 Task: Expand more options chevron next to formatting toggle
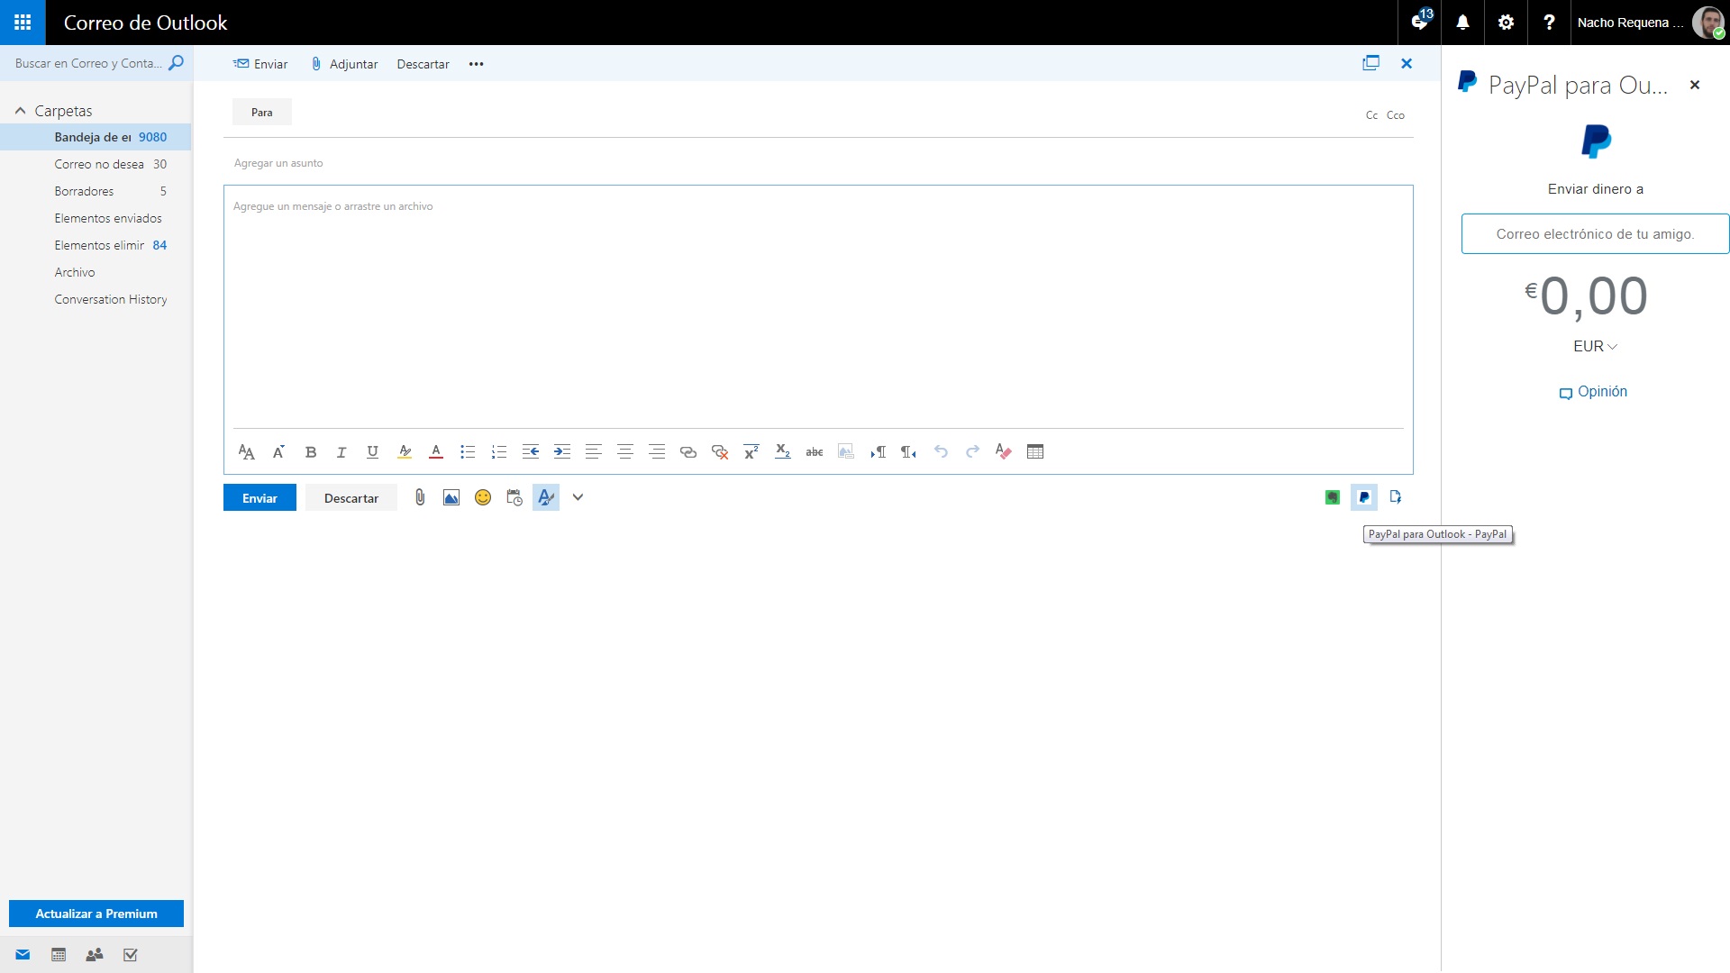point(578,497)
